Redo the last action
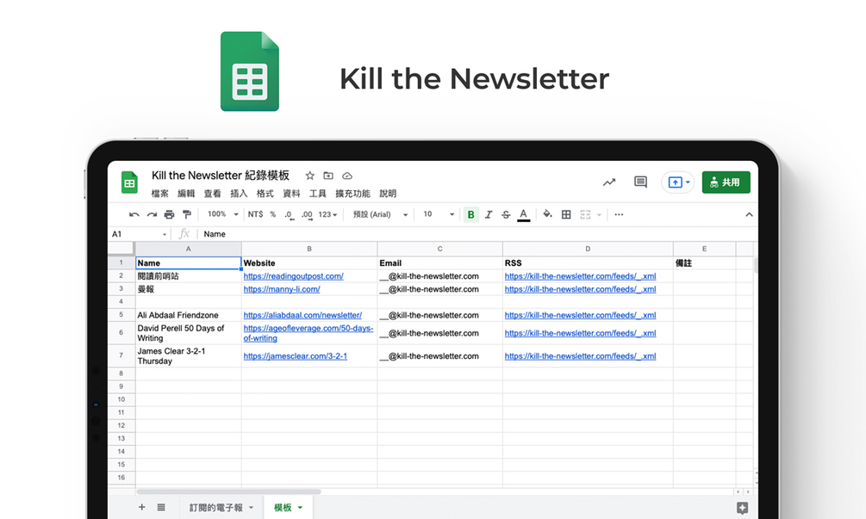The image size is (866, 519). [152, 214]
